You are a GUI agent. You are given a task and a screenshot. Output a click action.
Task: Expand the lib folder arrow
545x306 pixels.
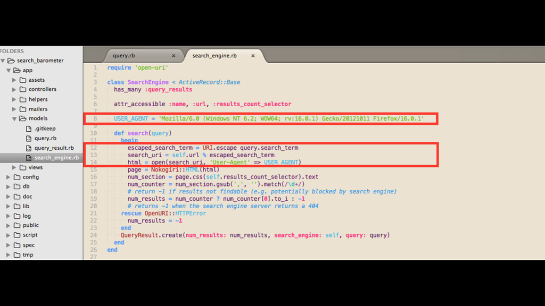(9, 207)
